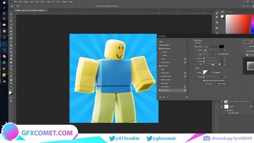Select the Brush tool
Screen dimensions: 254x143
click(11, 42)
